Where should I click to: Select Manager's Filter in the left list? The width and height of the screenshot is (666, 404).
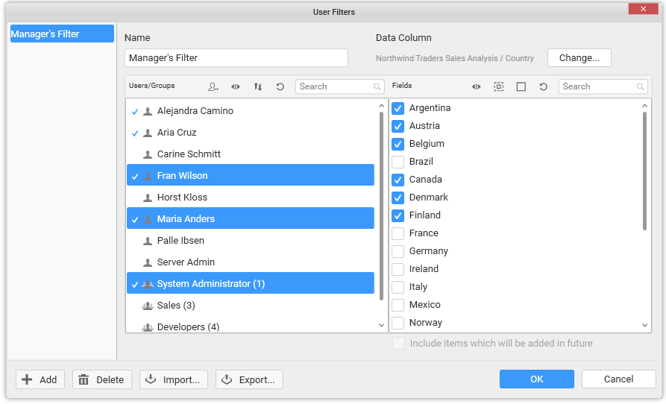tap(61, 34)
